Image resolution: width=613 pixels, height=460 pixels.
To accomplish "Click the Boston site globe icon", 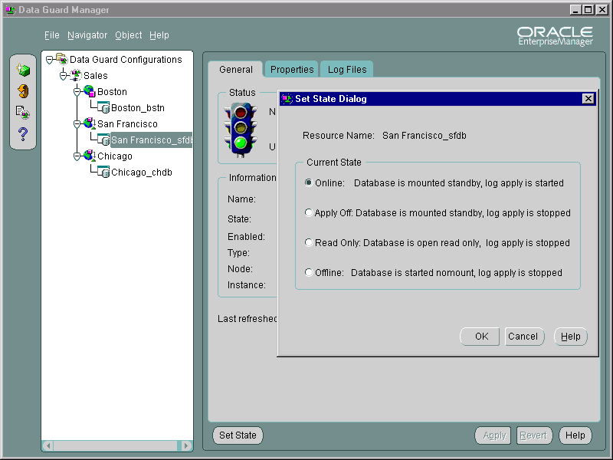I will pos(90,92).
